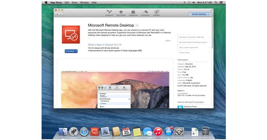Launch Safari from the Dock
This screenshot has width=267, height=140.
84,132
